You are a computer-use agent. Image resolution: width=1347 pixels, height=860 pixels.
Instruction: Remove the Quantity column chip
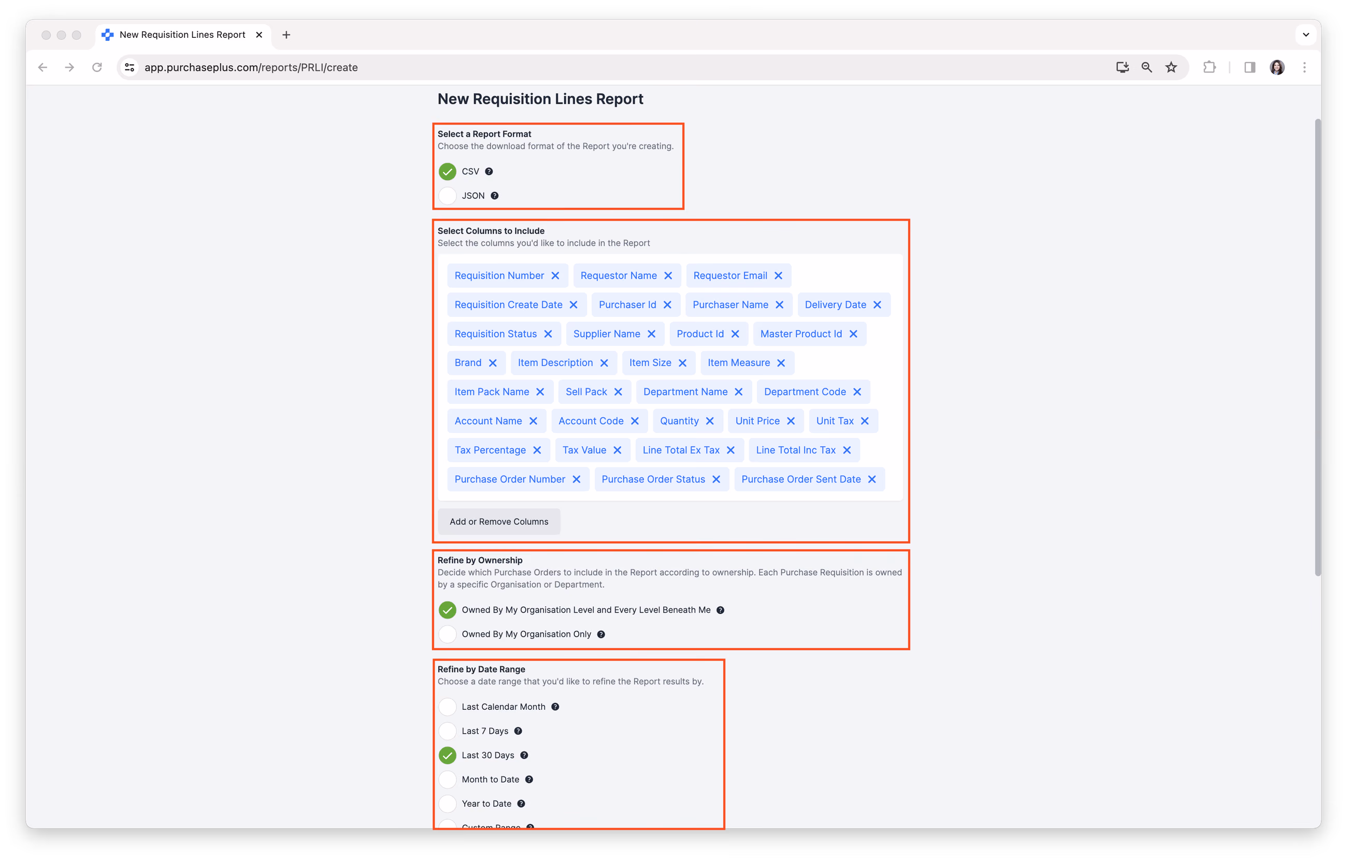pos(710,421)
